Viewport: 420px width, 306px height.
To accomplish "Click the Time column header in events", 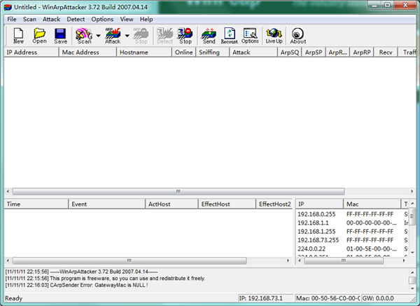I will (36, 204).
